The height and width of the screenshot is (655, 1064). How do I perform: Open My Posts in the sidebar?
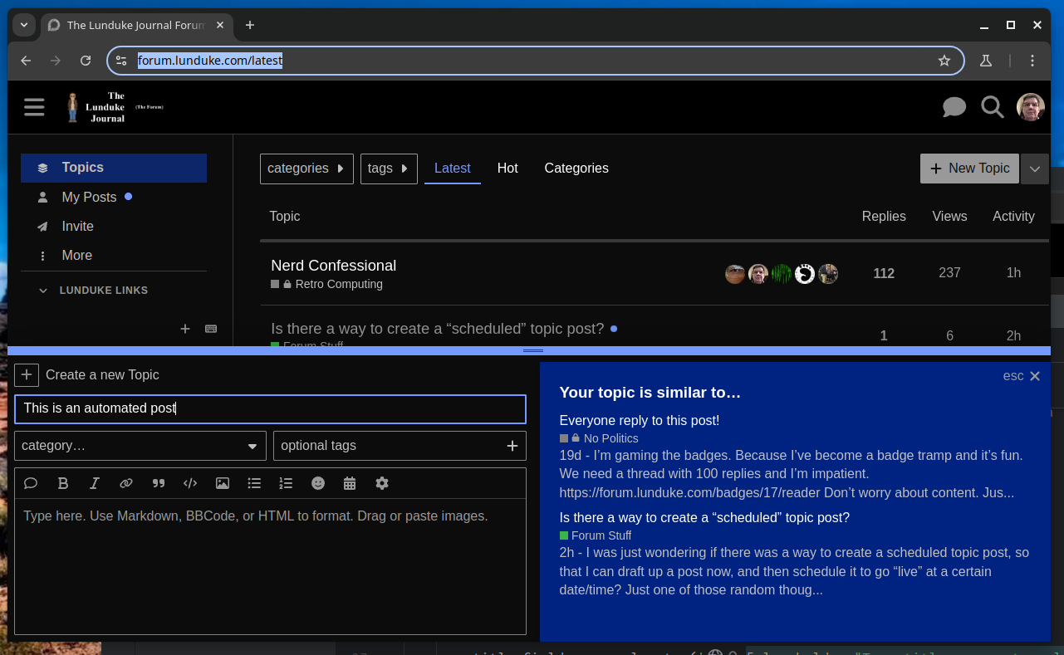click(x=89, y=198)
